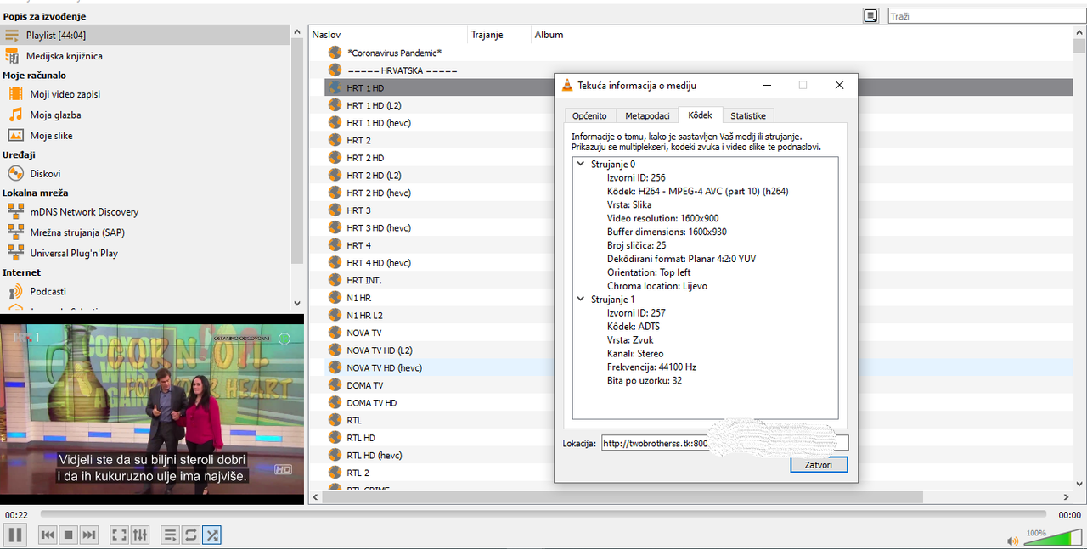Toggle the playlist panel button

[170, 535]
